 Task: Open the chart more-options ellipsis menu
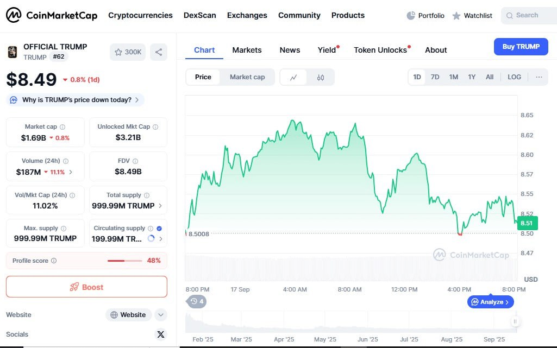tap(539, 77)
